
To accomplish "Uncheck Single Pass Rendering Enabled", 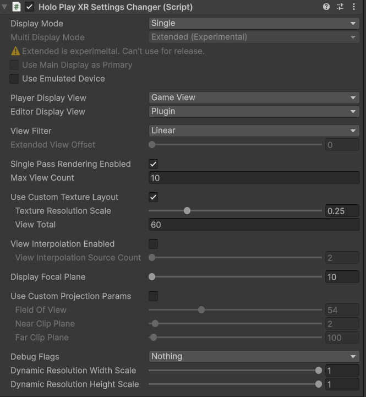I will point(153,164).
